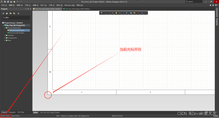Open the 视图 (V) menu
The height and width of the screenshot is (118, 219).
coord(20,5)
